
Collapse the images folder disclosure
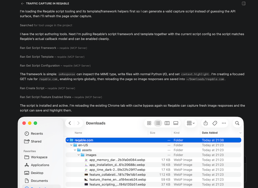pyautogui.click(x=79, y=155)
